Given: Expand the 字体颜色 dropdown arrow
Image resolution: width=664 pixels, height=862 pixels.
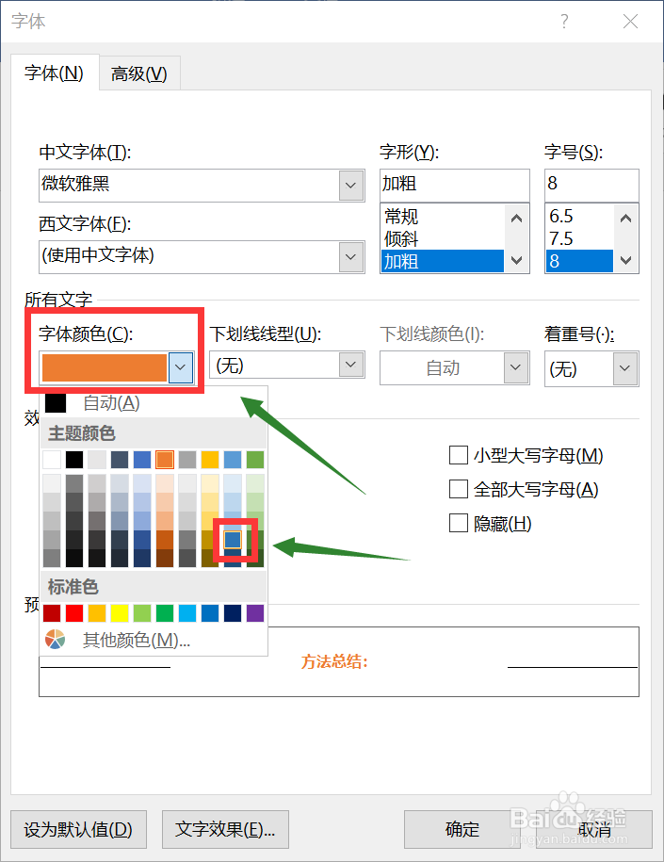Looking at the screenshot, I should [181, 367].
